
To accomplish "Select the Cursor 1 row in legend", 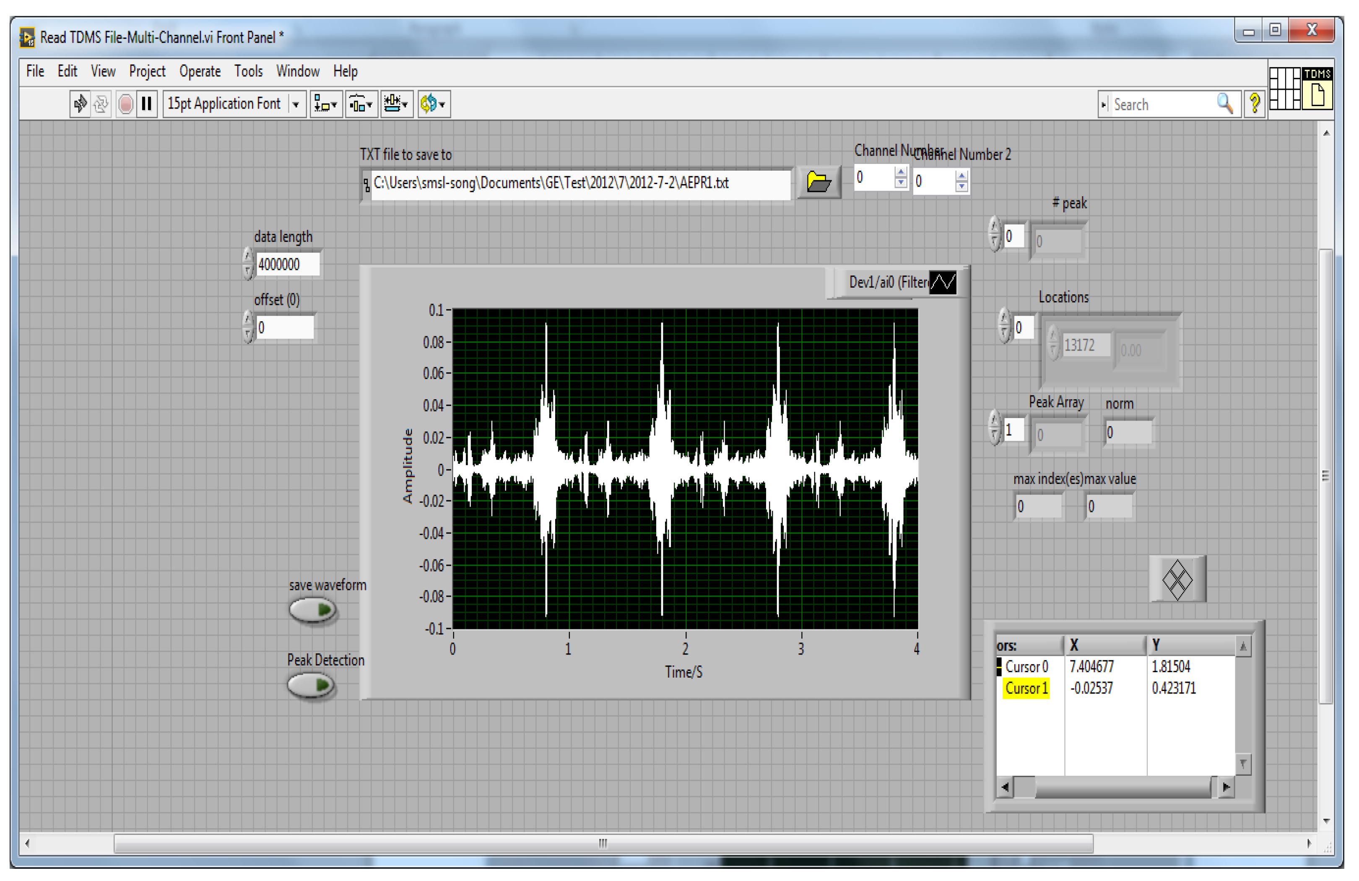I will pyautogui.click(x=1026, y=688).
